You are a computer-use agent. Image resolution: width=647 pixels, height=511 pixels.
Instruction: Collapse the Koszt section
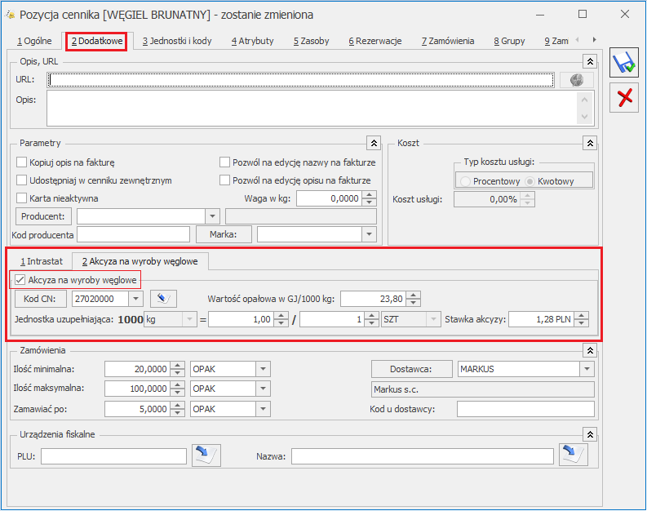590,143
